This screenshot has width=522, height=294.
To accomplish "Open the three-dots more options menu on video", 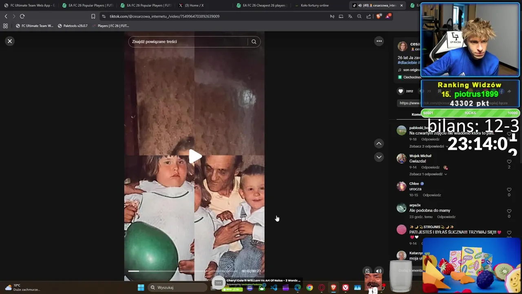I will click(379, 41).
